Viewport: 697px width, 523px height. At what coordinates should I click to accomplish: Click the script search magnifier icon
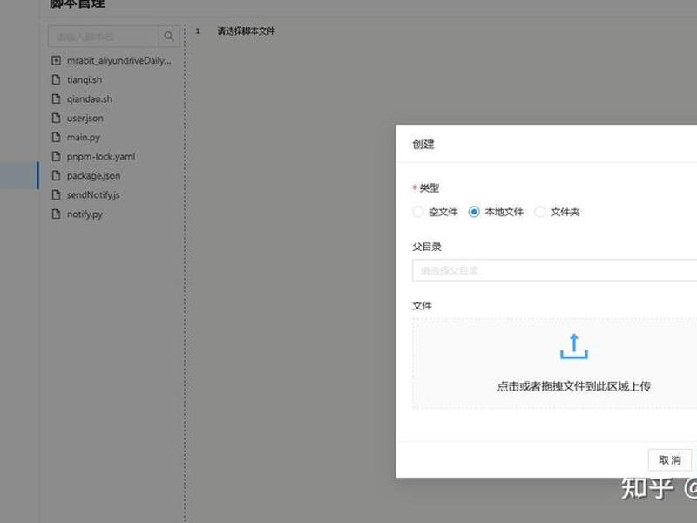coord(168,36)
